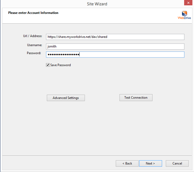Screen dimensions: 194x172
Task: Click the 'Password:' label
Action: tap(34, 53)
